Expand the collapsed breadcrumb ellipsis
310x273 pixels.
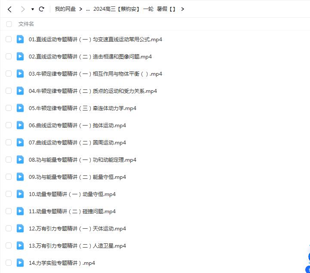(x=88, y=9)
